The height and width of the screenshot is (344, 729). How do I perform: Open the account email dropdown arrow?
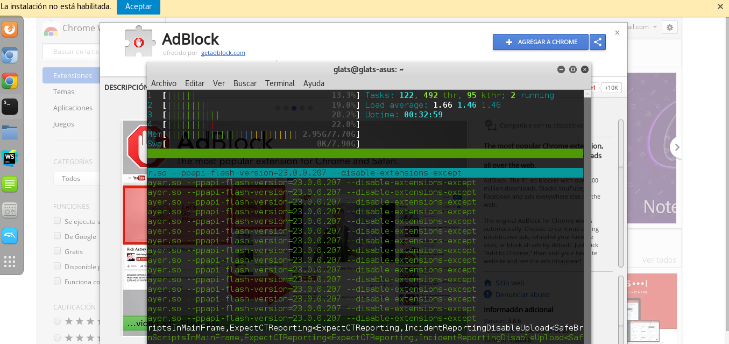(x=655, y=27)
